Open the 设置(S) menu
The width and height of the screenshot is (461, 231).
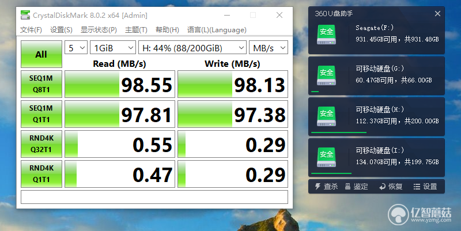pos(61,30)
